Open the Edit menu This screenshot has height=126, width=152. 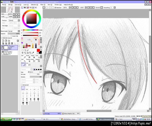pyautogui.click(x=10, y=5)
